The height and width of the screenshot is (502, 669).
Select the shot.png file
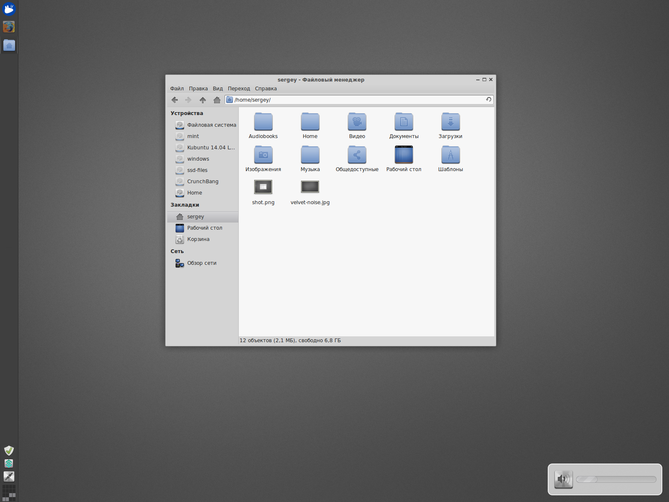pyautogui.click(x=263, y=192)
